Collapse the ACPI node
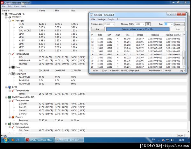The width and height of the screenshot is (191, 149). (6, 87)
